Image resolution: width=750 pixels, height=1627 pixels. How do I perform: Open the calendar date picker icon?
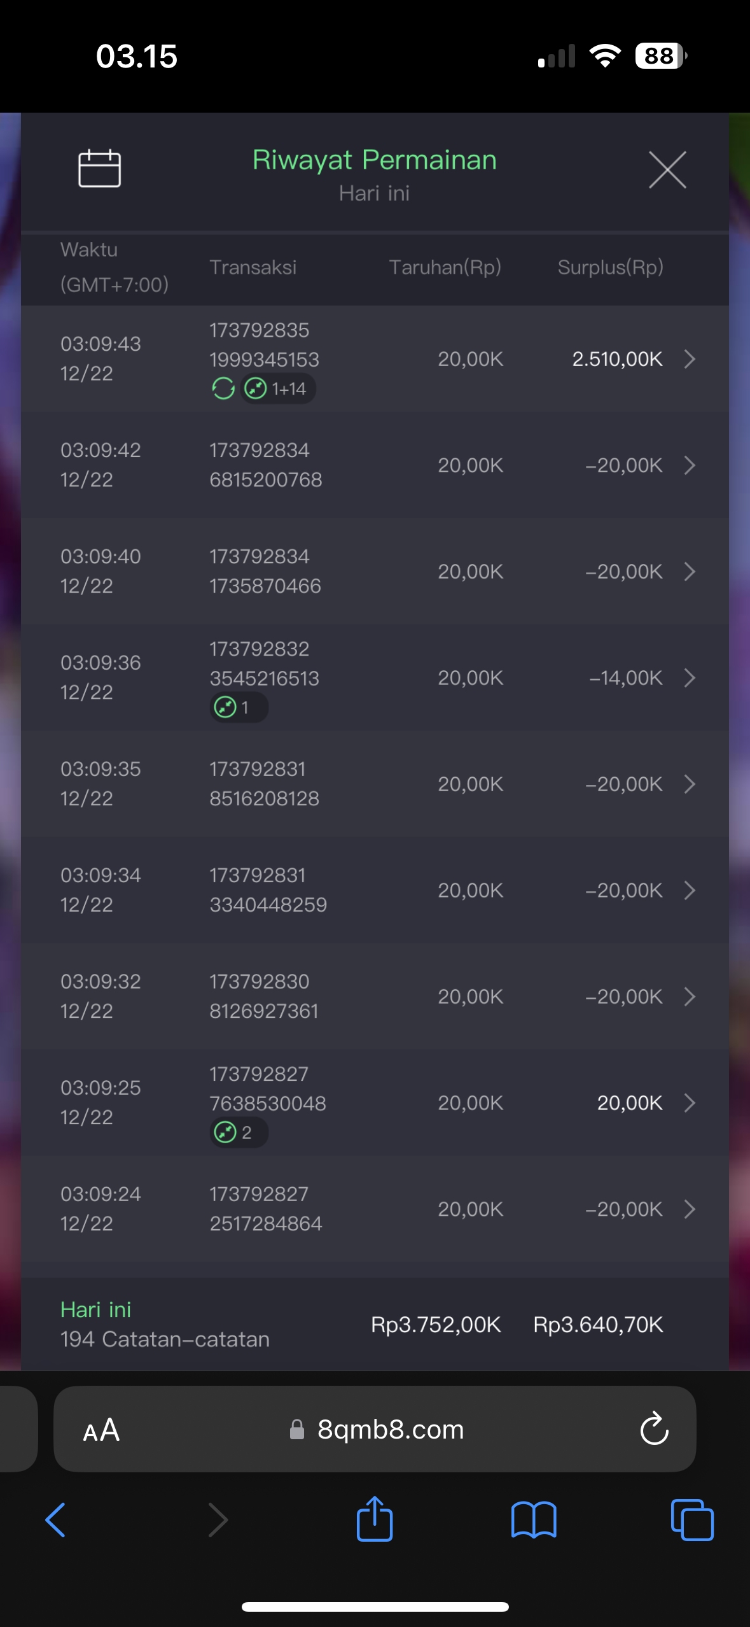[99, 169]
